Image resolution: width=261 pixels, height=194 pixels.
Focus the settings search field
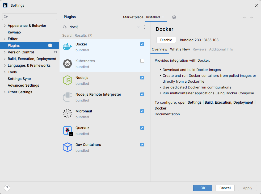(x=30, y=17)
